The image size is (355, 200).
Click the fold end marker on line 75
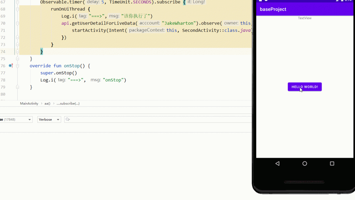click(x=17, y=59)
